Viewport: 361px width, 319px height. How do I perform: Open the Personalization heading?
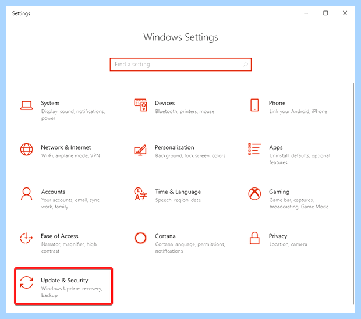point(175,147)
